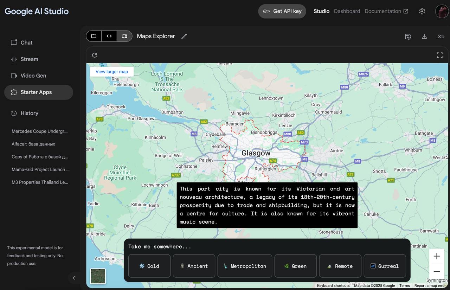Click the Get API key button
This screenshot has height=290, width=450.
tap(282, 11)
